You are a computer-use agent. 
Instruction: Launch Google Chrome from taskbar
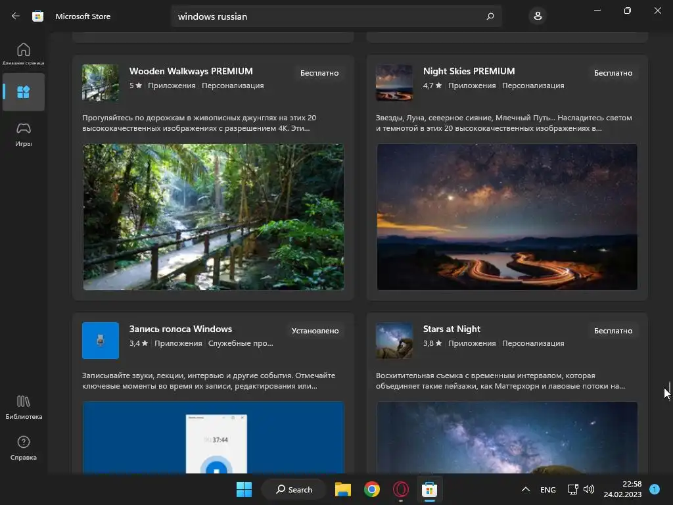point(372,489)
